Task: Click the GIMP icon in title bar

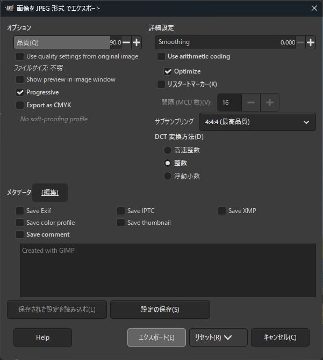Action: (x=9, y=8)
